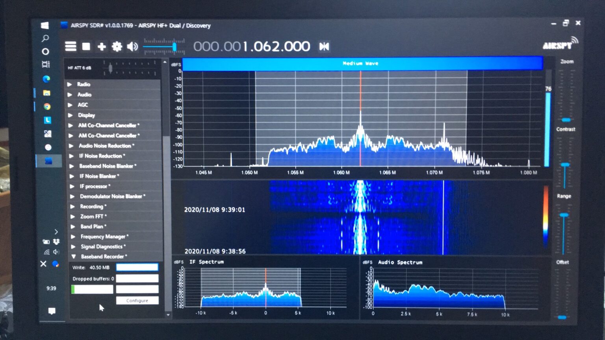Click the Medium Wave band plan bar
This screenshot has width=605, height=340.
click(x=362, y=63)
